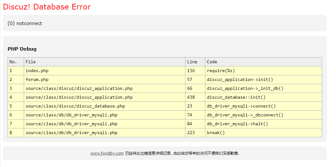Click row number 8 cell
Screen dimensions: 336x167
point(16,133)
